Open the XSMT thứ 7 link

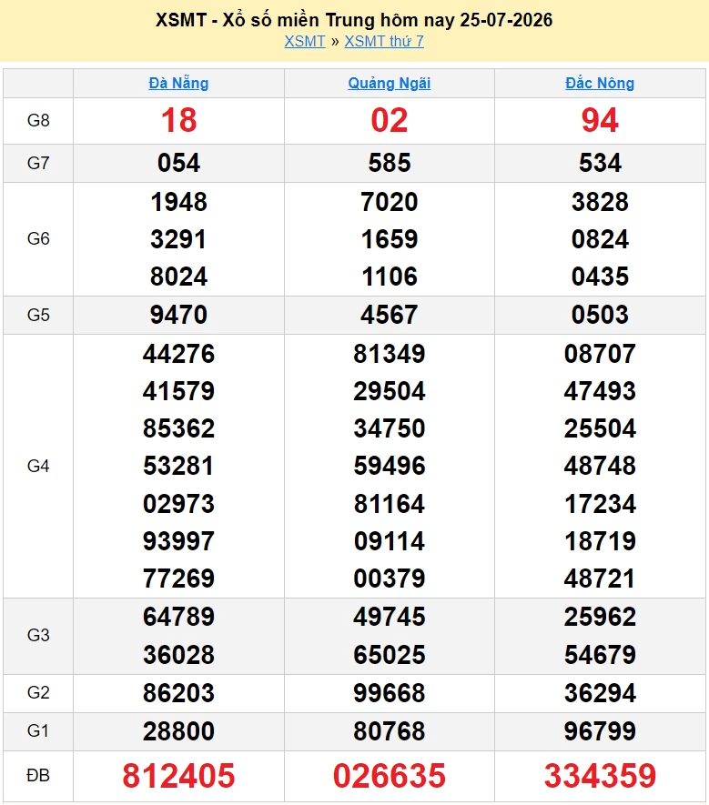click(x=384, y=41)
